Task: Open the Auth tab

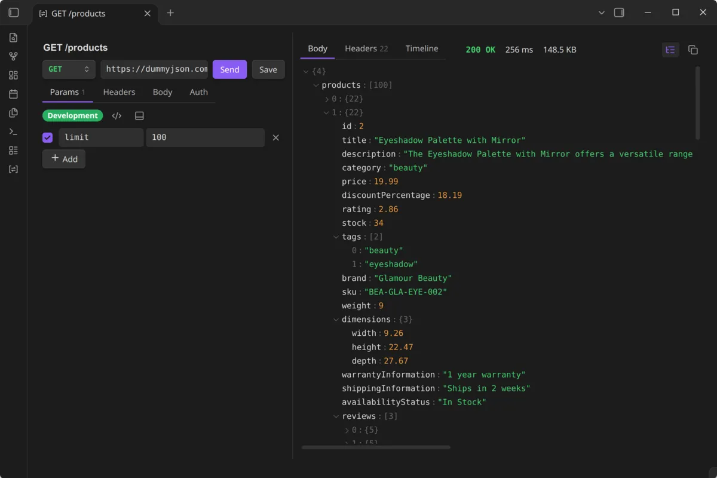Action: click(198, 92)
